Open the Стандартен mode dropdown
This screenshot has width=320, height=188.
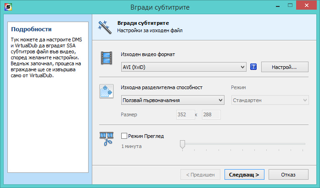click(269, 100)
